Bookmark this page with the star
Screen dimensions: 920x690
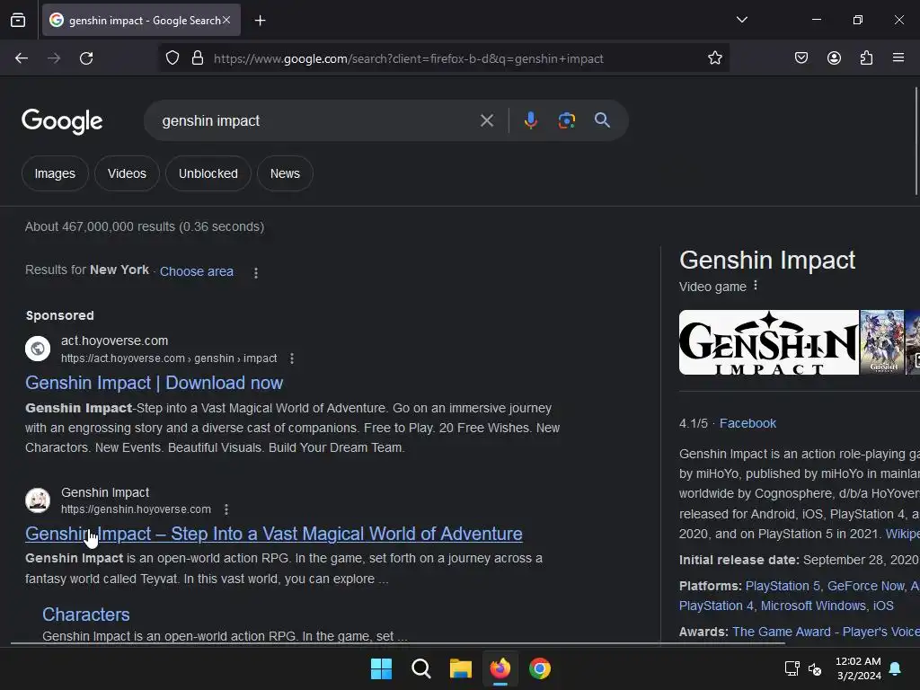pos(714,58)
